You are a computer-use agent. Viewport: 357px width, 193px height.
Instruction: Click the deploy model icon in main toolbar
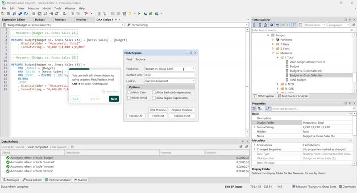[x=20, y=14]
